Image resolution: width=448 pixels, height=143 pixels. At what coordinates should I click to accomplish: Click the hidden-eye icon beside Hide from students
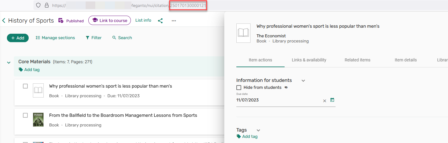pyautogui.click(x=286, y=88)
